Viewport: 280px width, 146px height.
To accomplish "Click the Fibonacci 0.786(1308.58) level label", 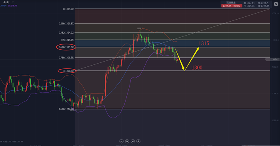I will tap(66, 58).
